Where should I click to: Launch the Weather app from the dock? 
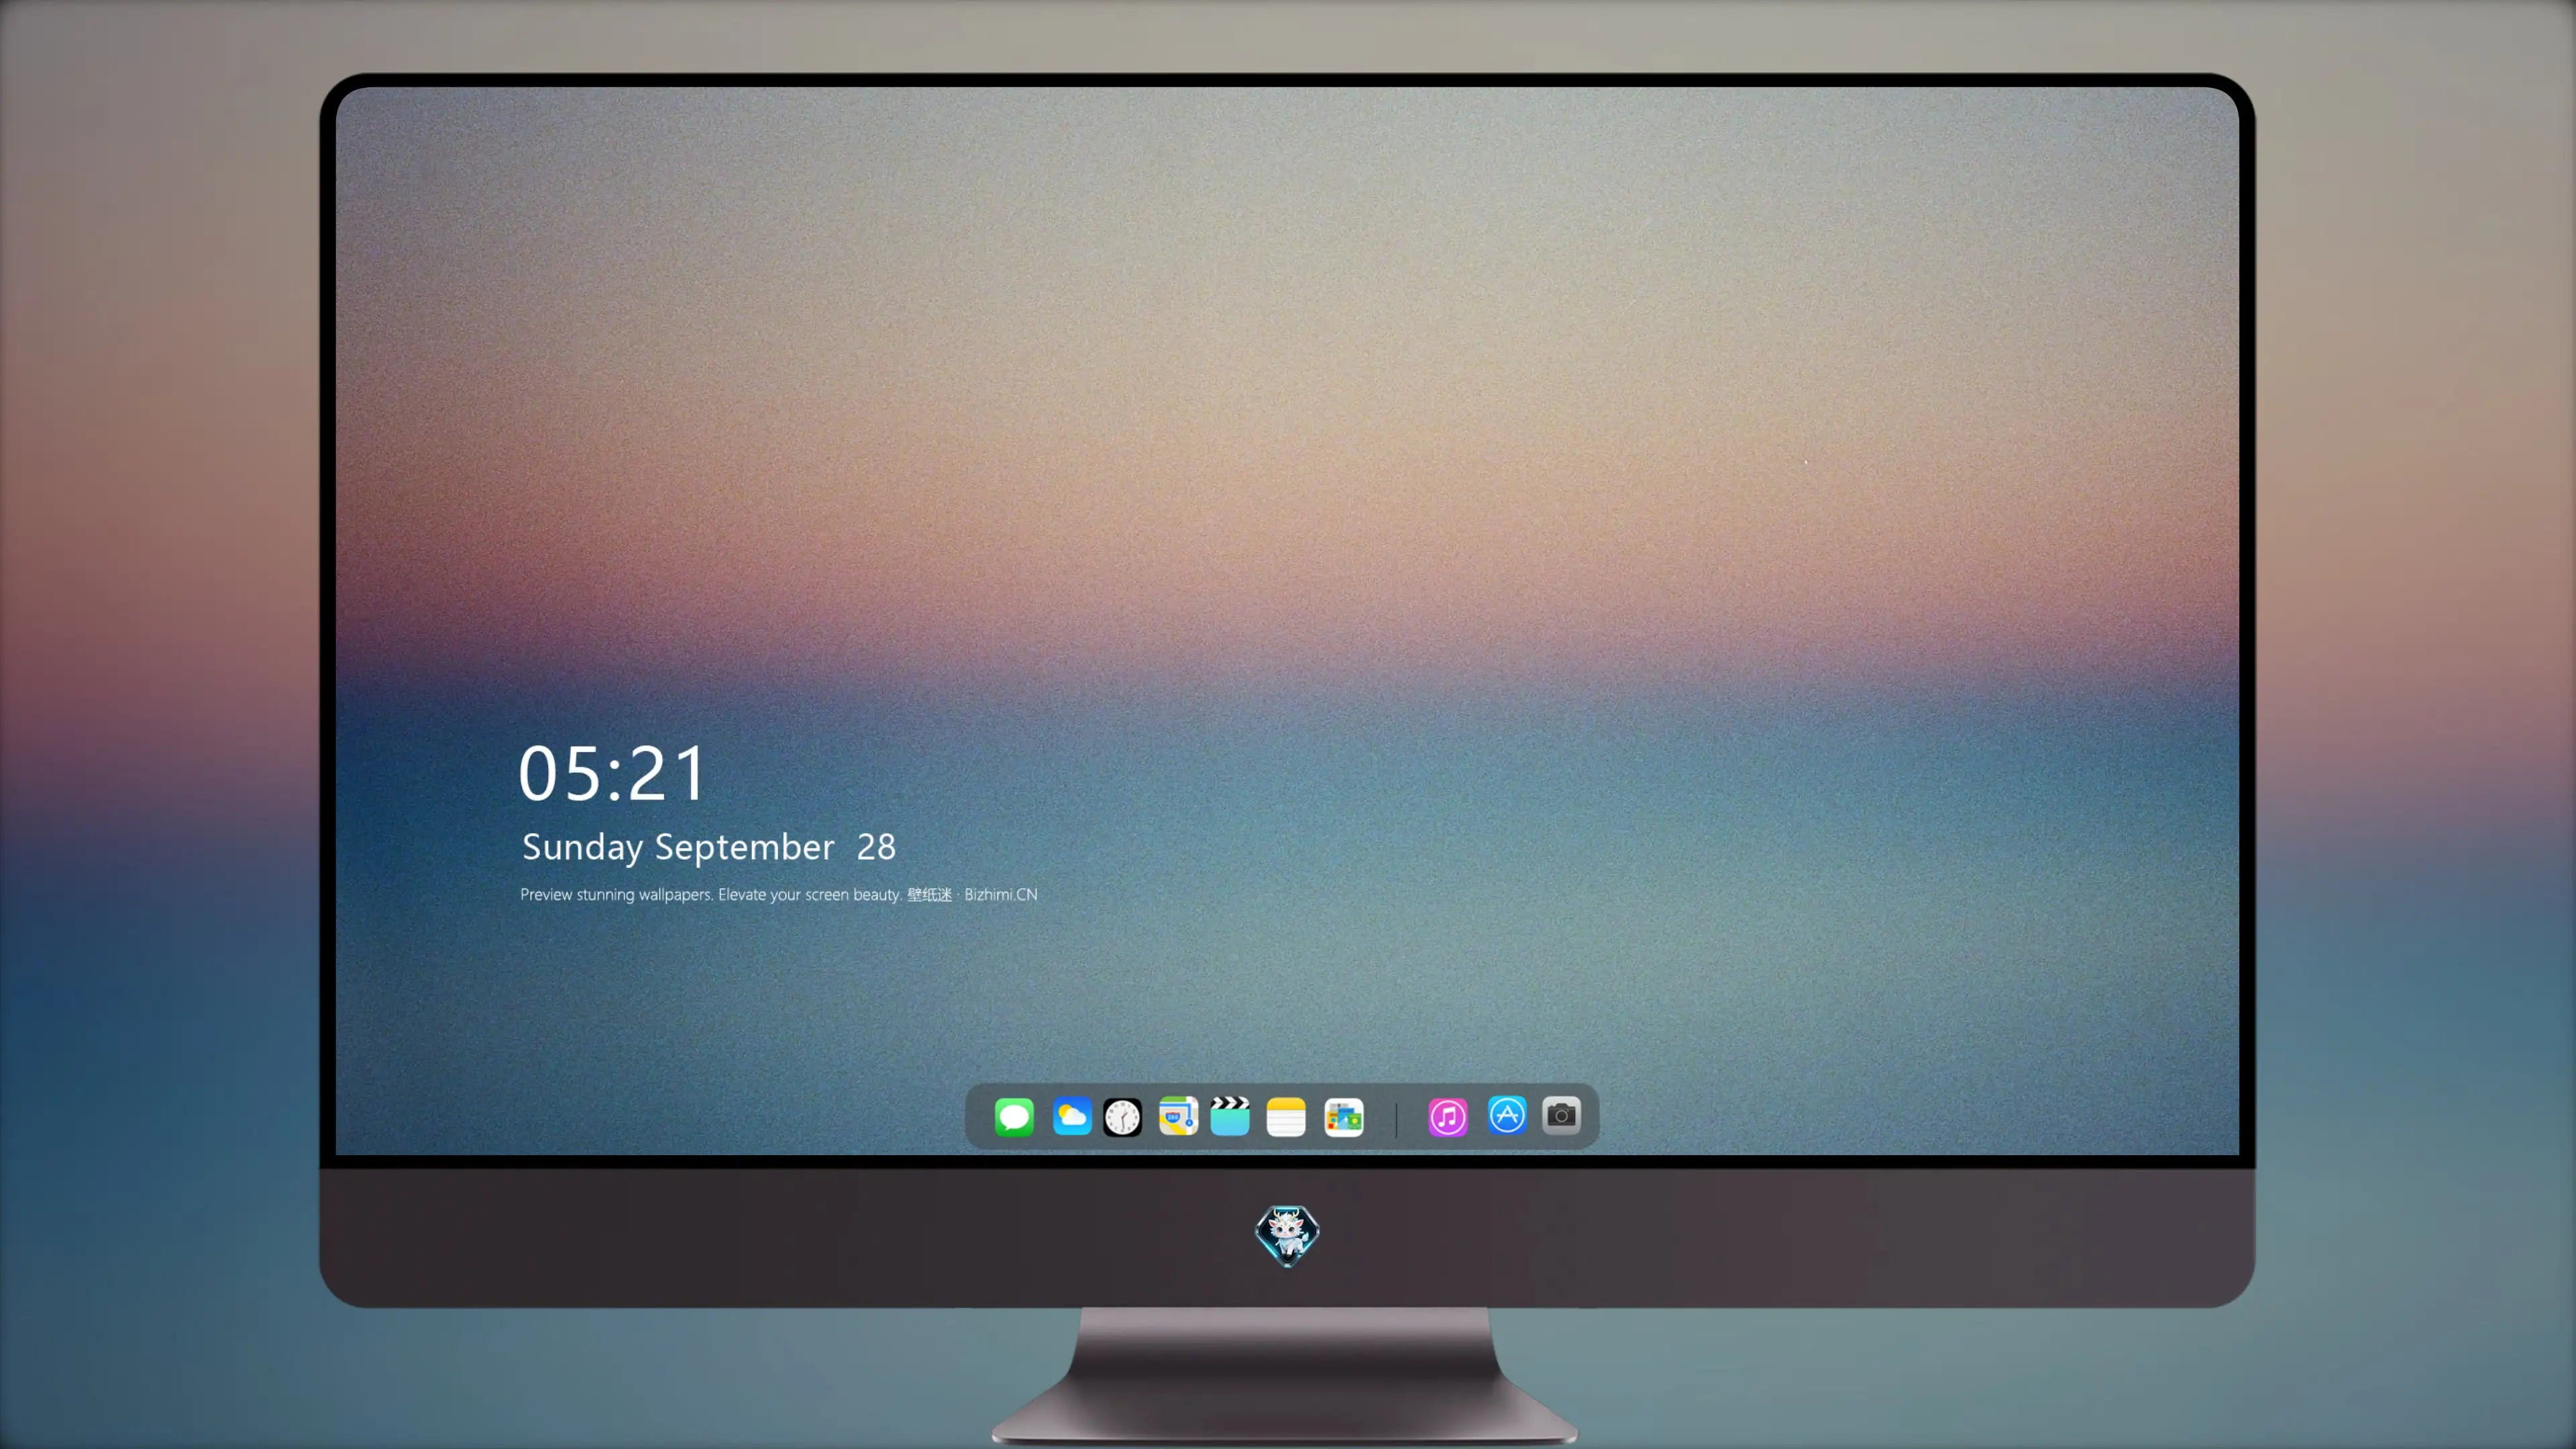tap(1071, 1116)
